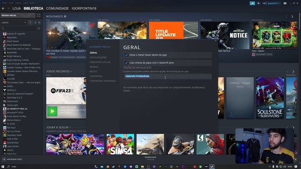Open Big Picture mode icon

[285, 3]
